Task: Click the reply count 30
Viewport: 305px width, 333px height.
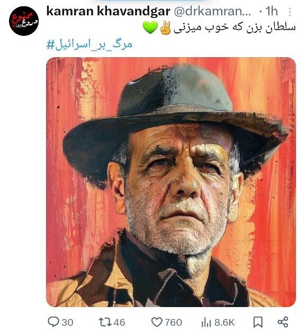Action: 68,322
